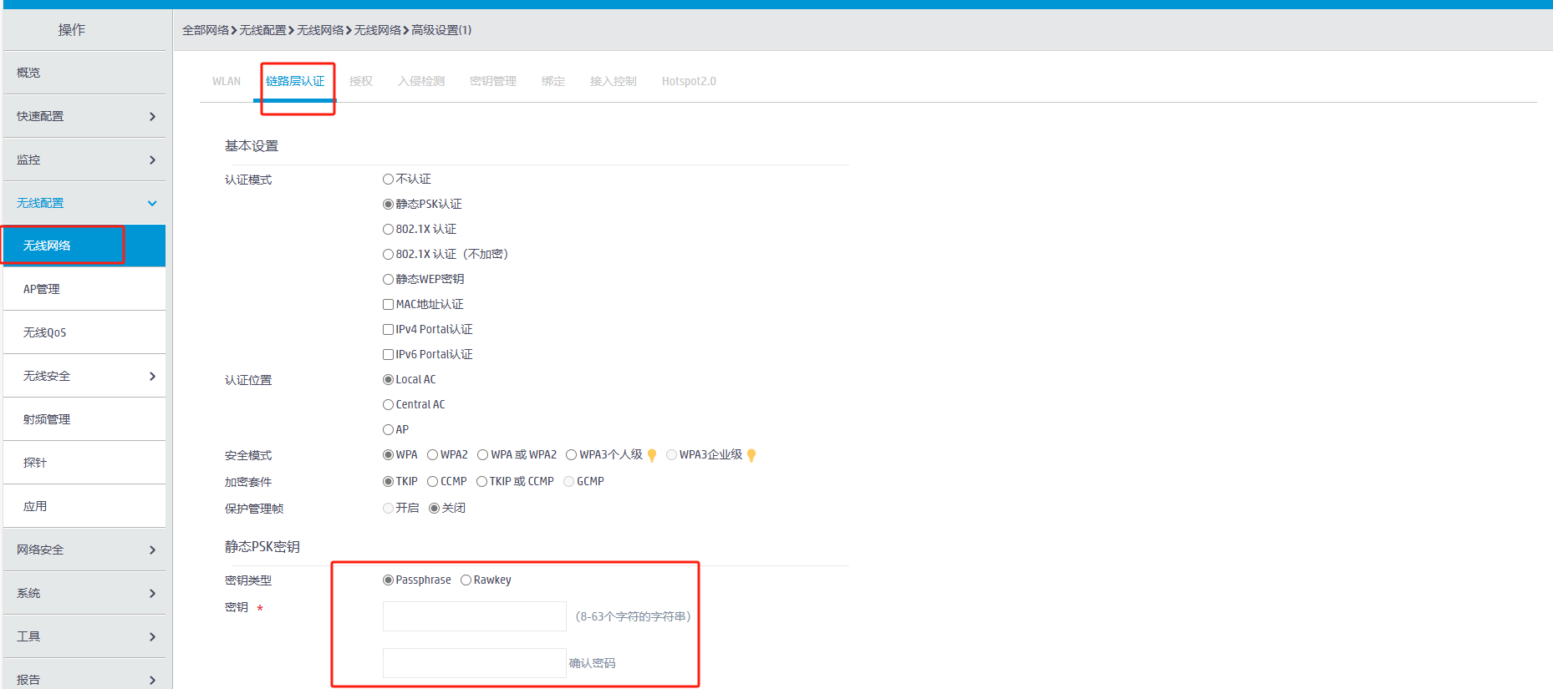Click the 工具 menu chevron

point(152,636)
